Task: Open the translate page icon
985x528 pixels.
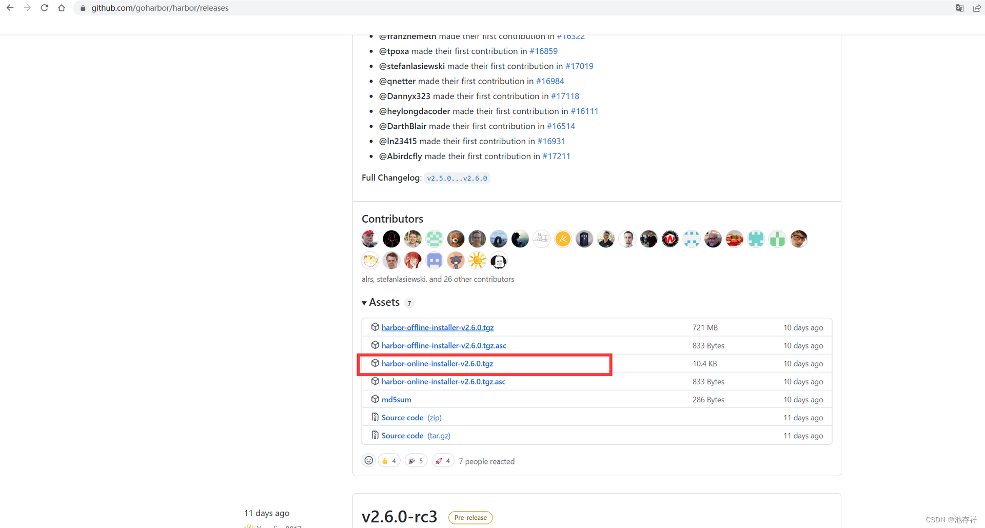Action: (959, 8)
